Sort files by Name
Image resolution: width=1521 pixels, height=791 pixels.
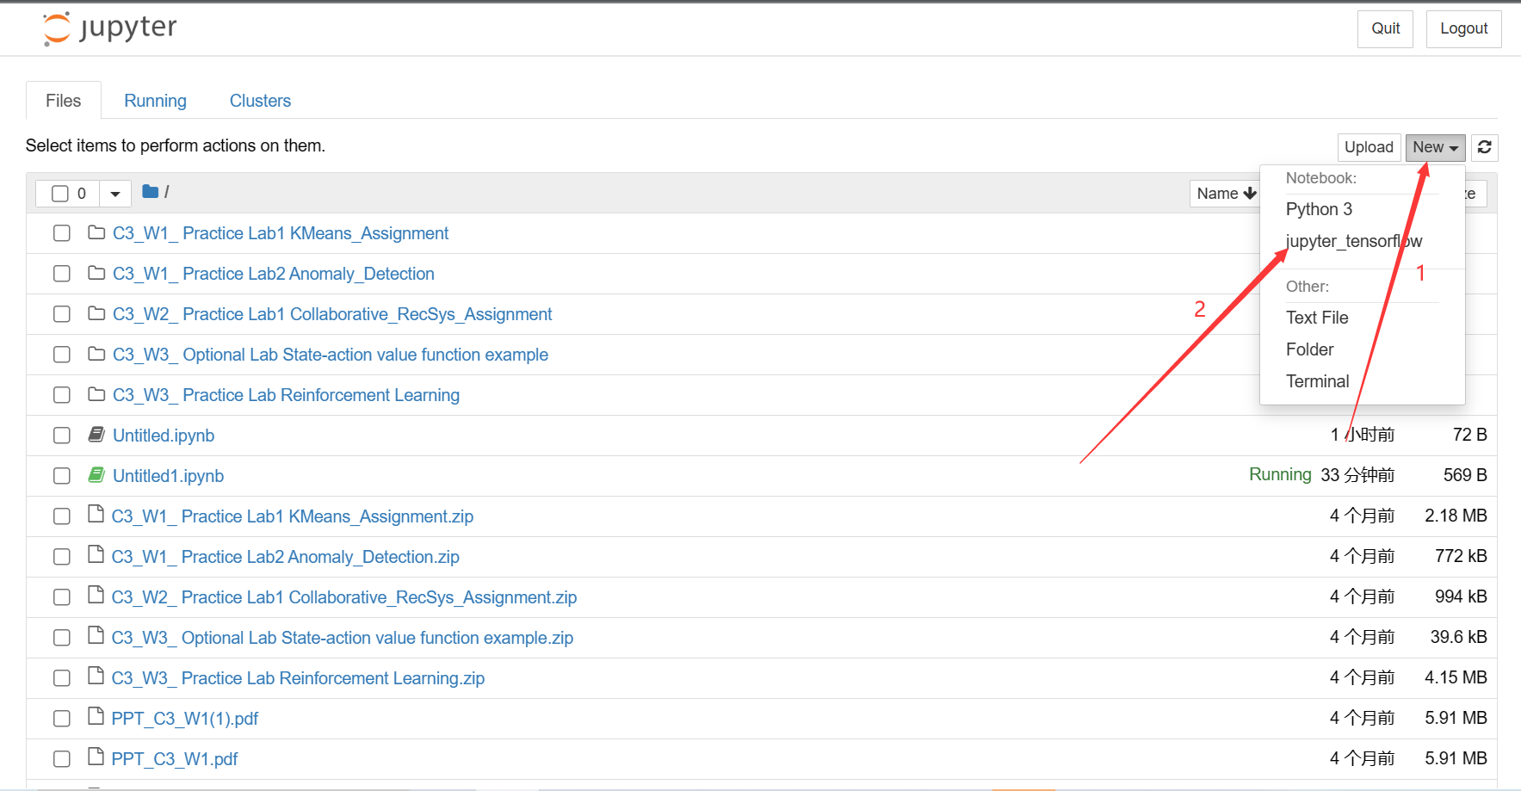(1226, 194)
